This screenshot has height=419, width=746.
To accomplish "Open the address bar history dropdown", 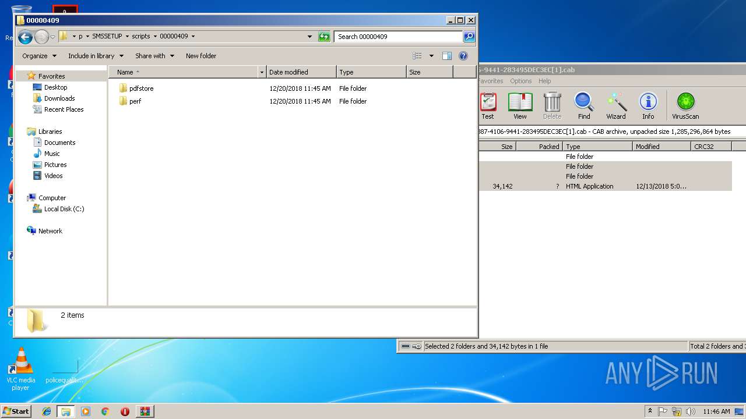I will point(310,37).
